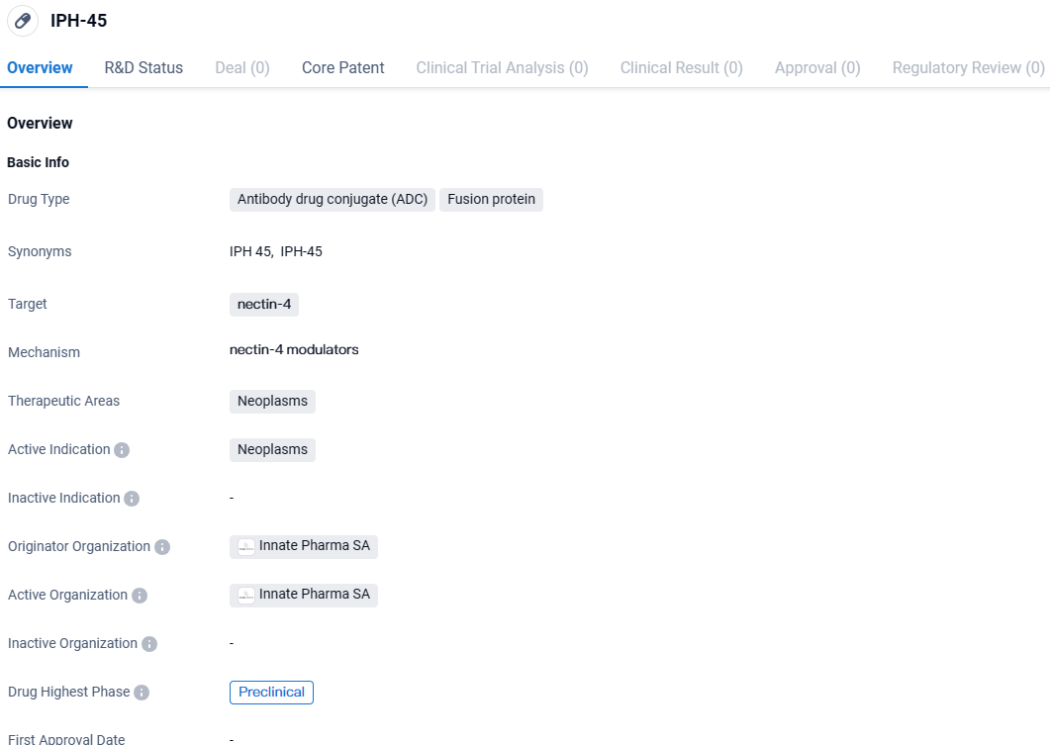Switch to the R&D Status tab
Viewport: 1050px width, 745px height.
point(143,67)
